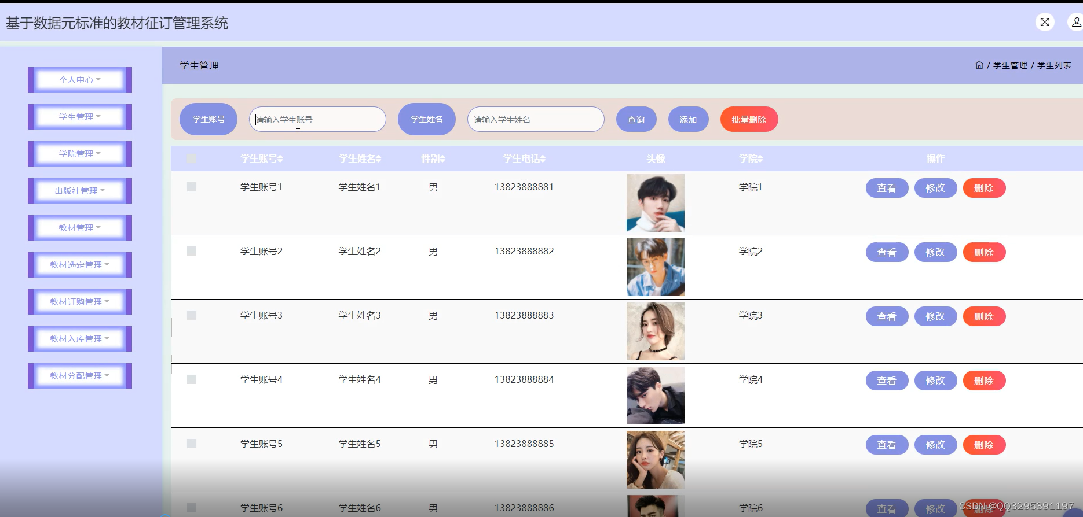
Task: Expand the 教材入库管理 sidebar menu
Action: click(x=80, y=339)
